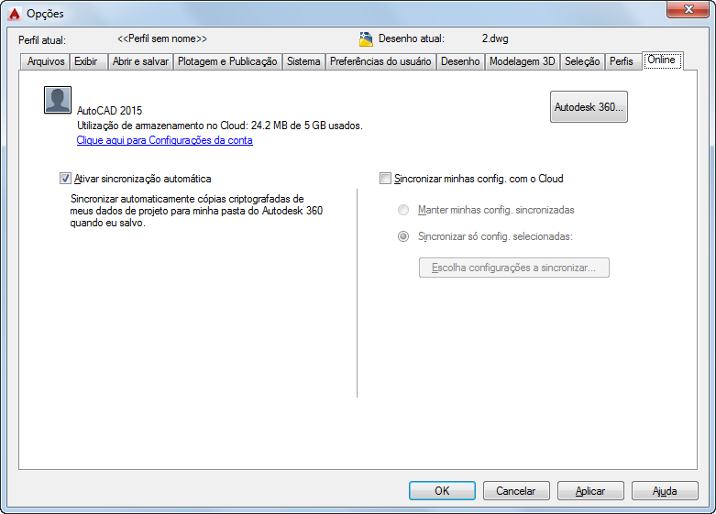Close the Opções dialog window
Image resolution: width=716 pixels, height=514 pixels.
pyautogui.click(x=688, y=9)
